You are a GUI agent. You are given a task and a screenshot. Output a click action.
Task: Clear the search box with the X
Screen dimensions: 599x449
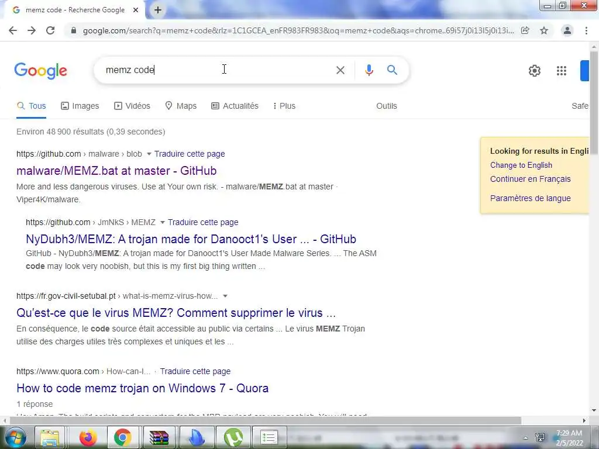(340, 70)
